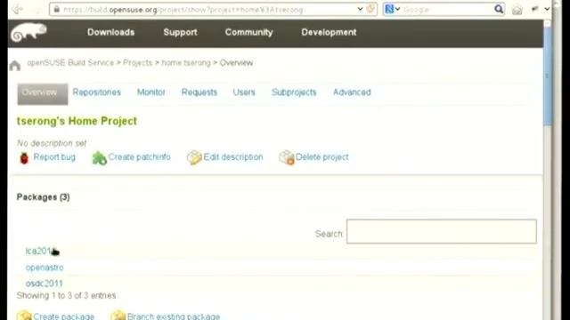Select the Overview tab
Image resolution: width=570 pixels, height=320 pixels.
coord(43,94)
